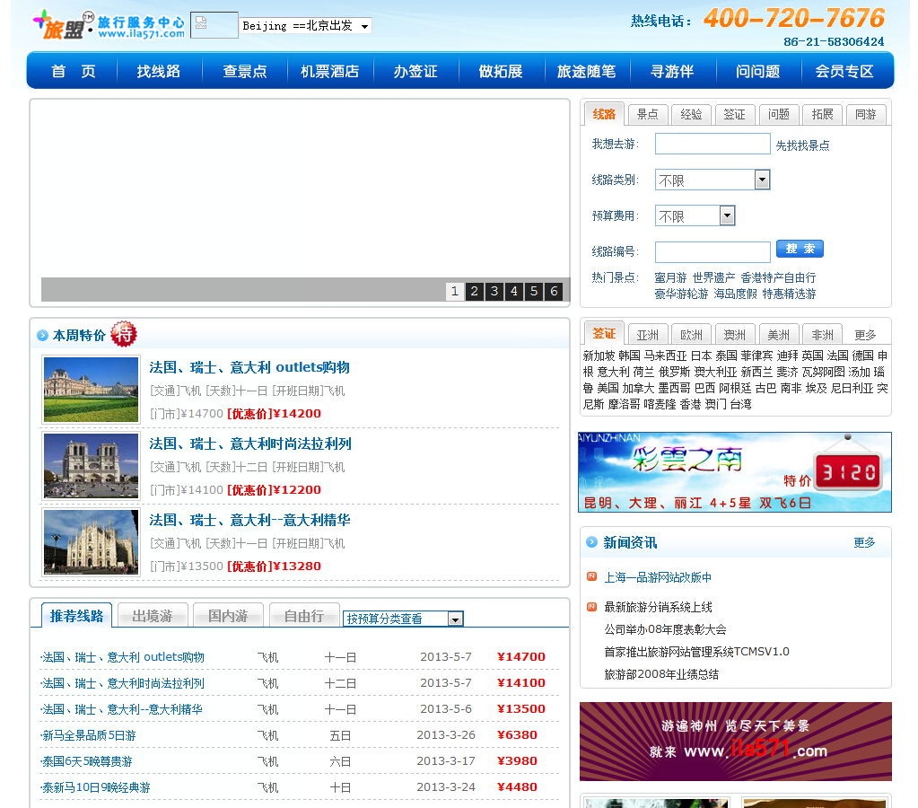Viewport: 918px width, 808px height.
Task: Select the 澳洲 visa tab
Action: [734, 335]
